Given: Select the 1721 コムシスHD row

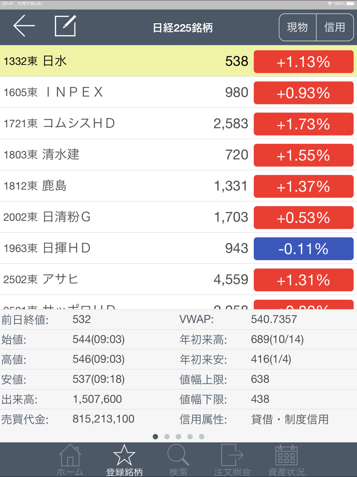Looking at the screenshot, I should point(178,123).
